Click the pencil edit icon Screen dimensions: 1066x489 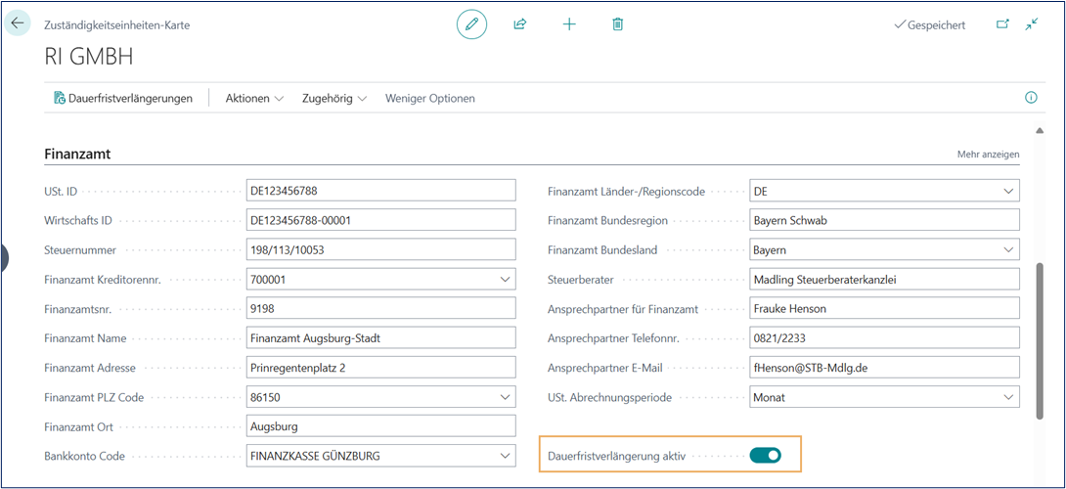click(471, 24)
